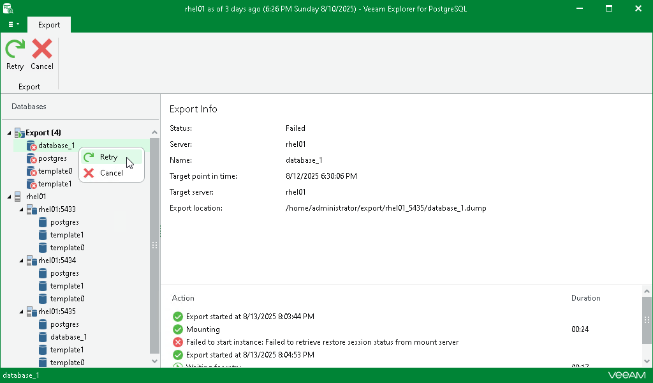Click the rhel01:5434 instance icon
This screenshot has height=383, width=653.
pyautogui.click(x=32, y=260)
